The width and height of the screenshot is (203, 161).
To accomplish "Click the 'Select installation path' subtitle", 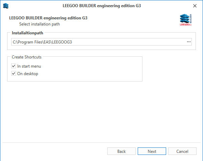I will 40,24.
